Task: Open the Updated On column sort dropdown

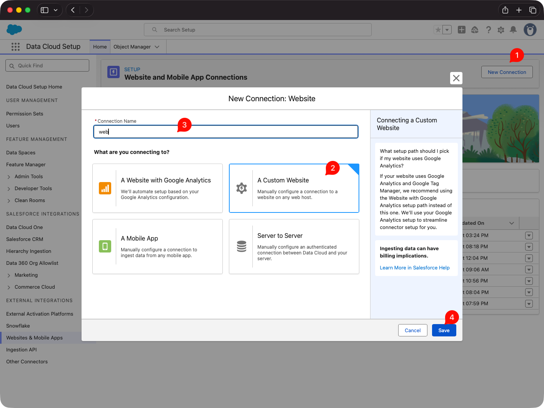Action: point(512,223)
